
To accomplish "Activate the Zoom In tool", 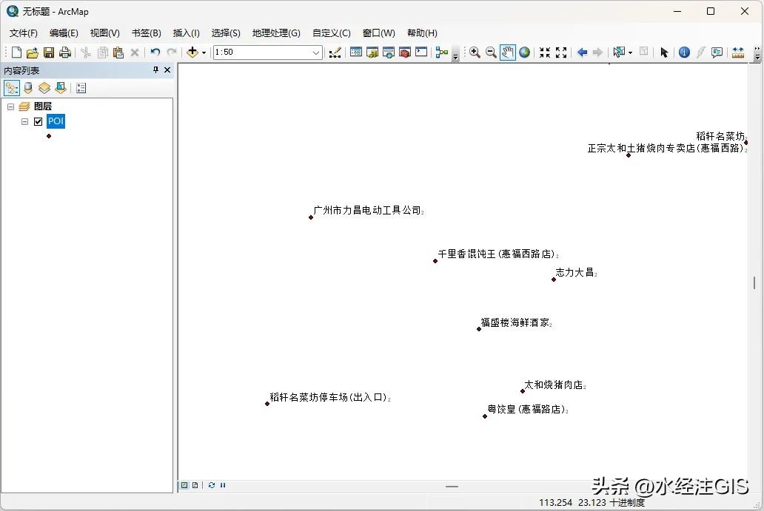I will point(475,53).
